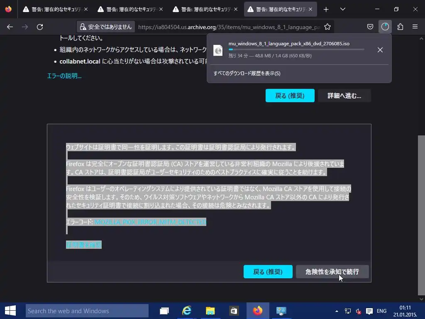Screen dimensions: 425x319
Task: Click the Firefox logo at the tab bar start
Action: pyautogui.click(x=8, y=9)
